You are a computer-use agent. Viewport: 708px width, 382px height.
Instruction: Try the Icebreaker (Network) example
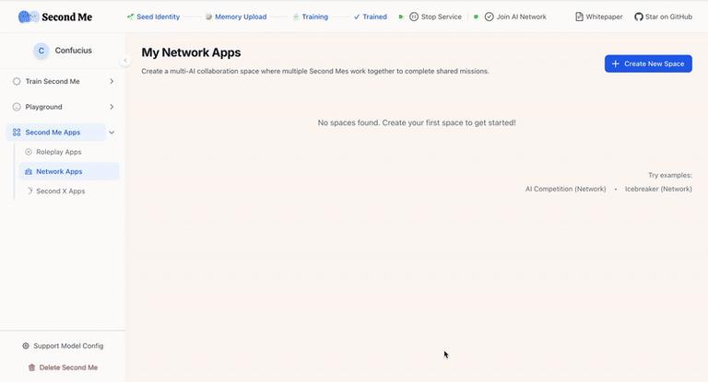tap(658, 189)
